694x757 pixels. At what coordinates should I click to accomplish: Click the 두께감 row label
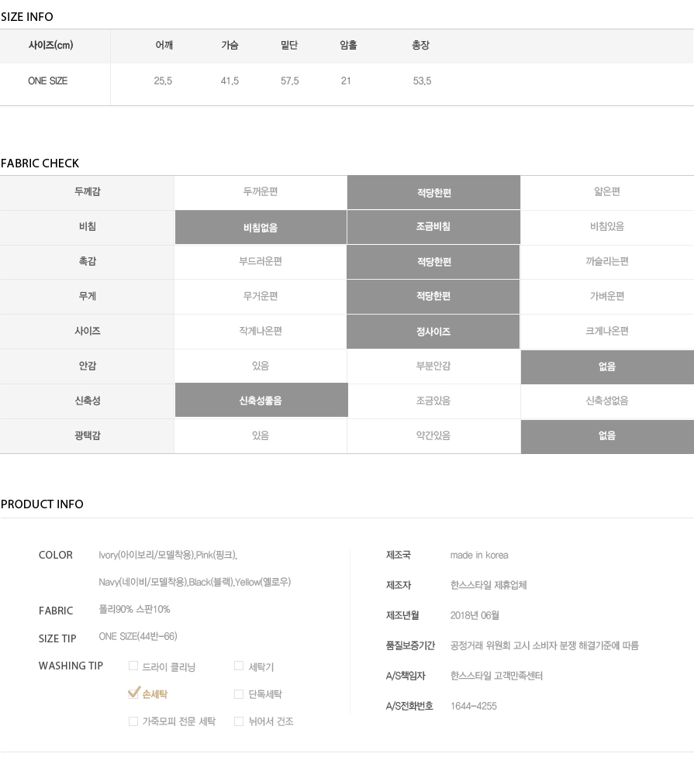[88, 191]
